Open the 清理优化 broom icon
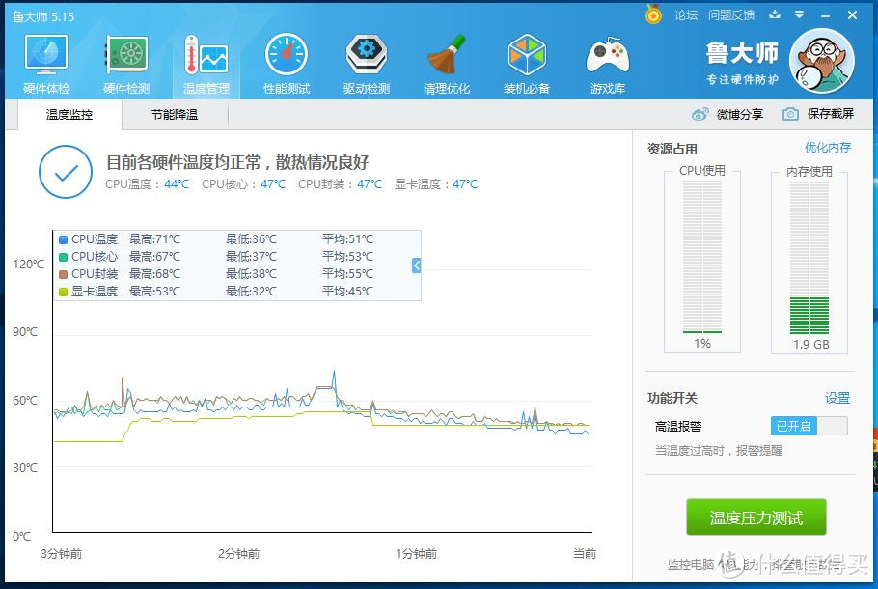The height and width of the screenshot is (589, 878). point(447,54)
